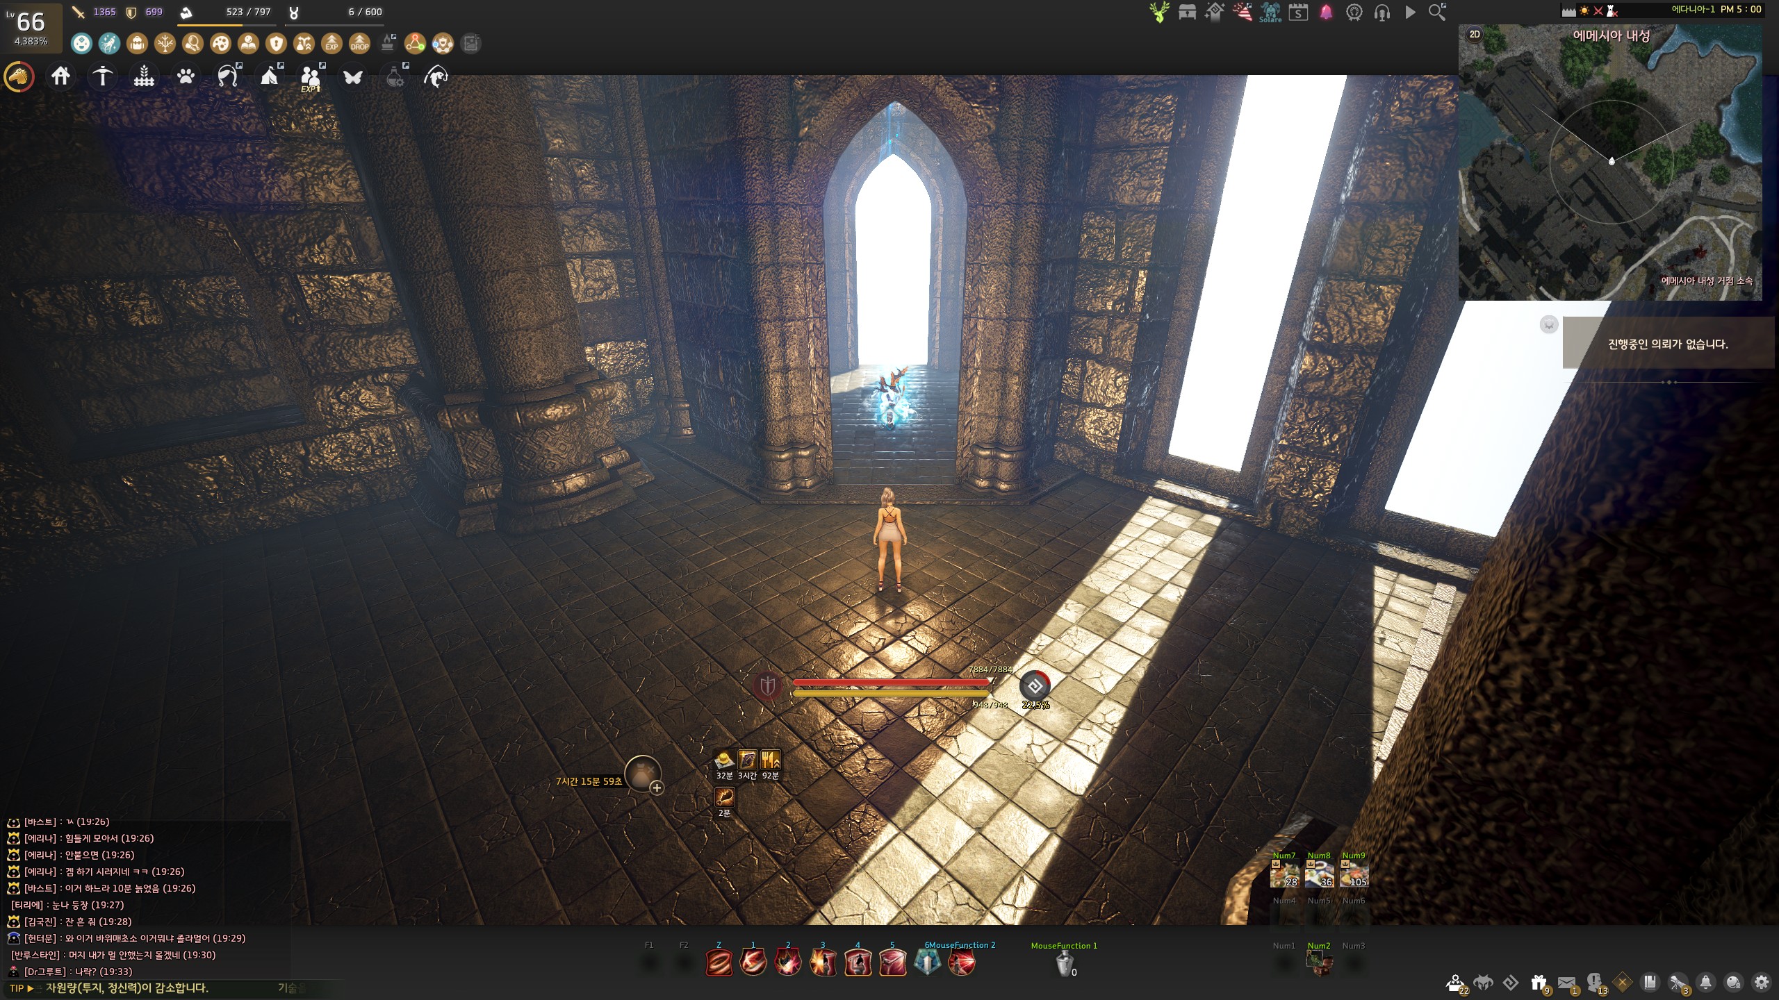Click the gold DROP boost icon
This screenshot has width=1779, height=1000.
click(359, 44)
